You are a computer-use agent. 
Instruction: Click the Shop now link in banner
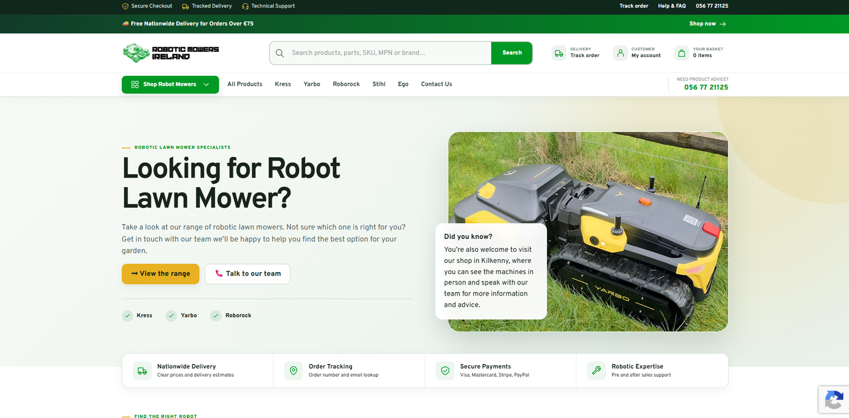707,24
